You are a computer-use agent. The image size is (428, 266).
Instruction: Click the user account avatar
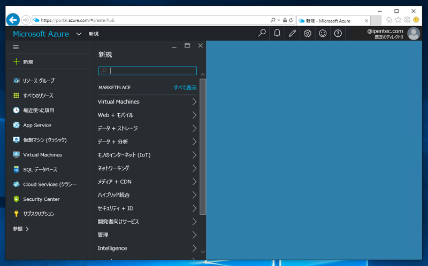(x=414, y=34)
